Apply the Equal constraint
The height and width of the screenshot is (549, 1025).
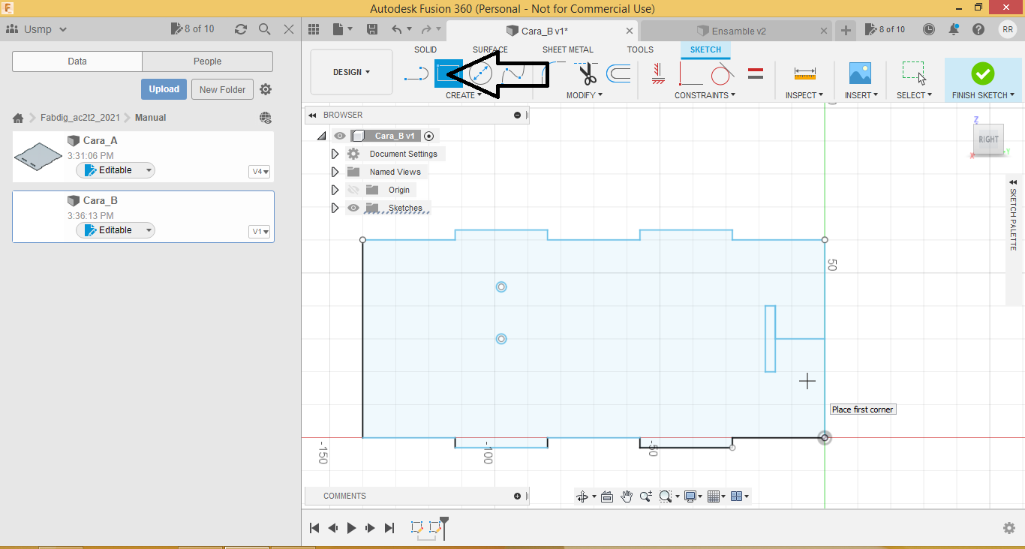click(x=756, y=73)
